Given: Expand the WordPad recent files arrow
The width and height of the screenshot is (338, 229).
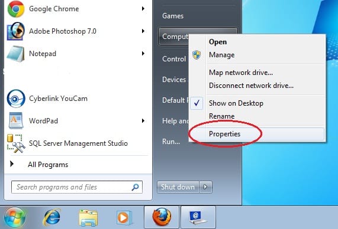Looking at the screenshot, I should (x=143, y=121).
